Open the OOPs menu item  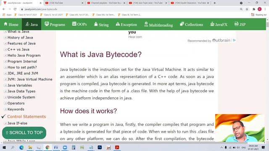tap(79, 24)
